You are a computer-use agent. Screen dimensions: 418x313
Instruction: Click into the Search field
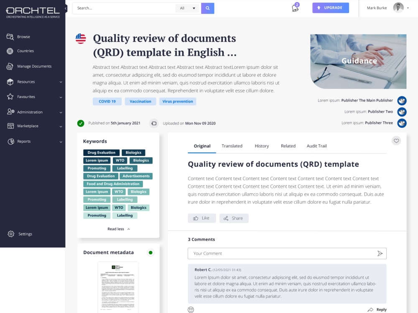pos(124,8)
